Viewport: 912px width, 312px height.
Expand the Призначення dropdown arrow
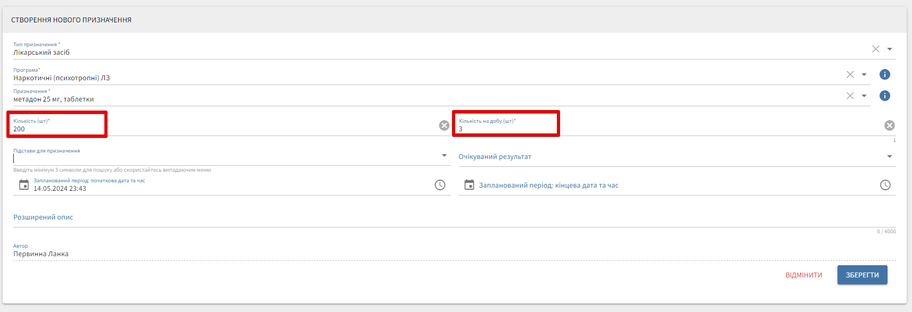[x=864, y=96]
